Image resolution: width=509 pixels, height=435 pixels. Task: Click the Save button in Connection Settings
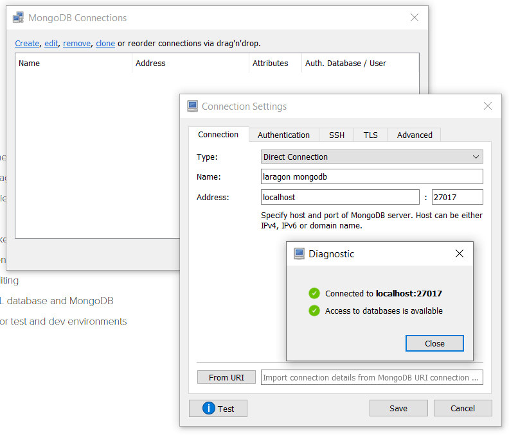398,408
